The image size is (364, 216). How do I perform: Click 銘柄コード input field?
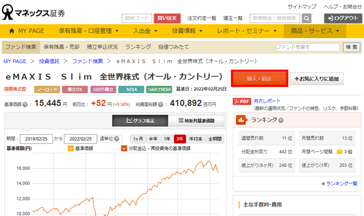[137, 18]
